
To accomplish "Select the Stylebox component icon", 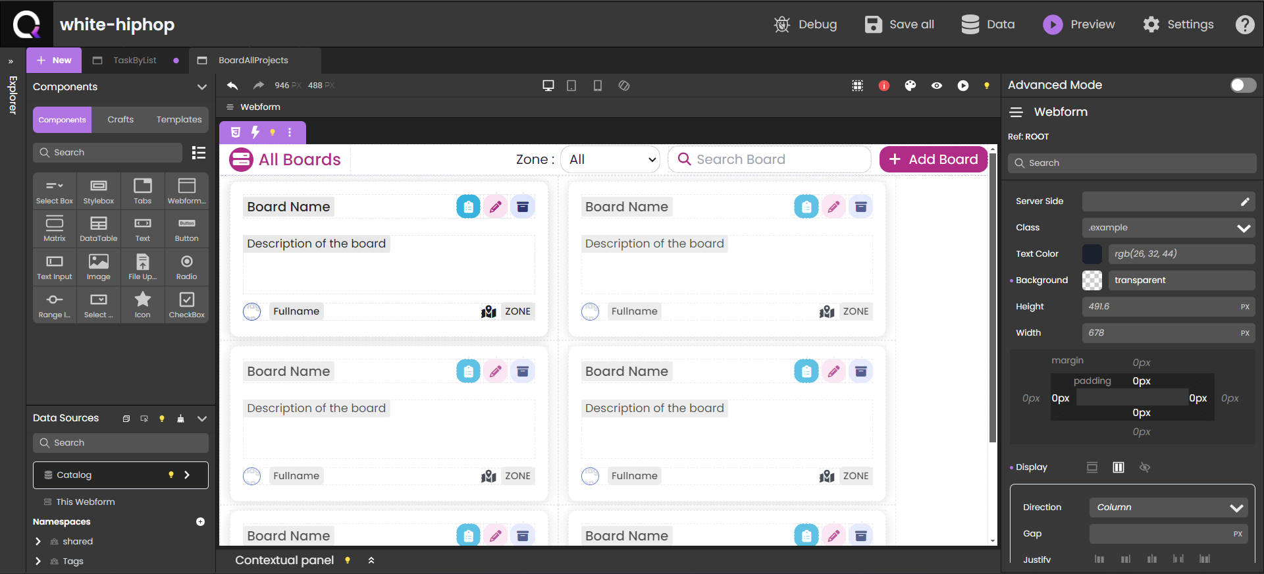I will pyautogui.click(x=99, y=191).
